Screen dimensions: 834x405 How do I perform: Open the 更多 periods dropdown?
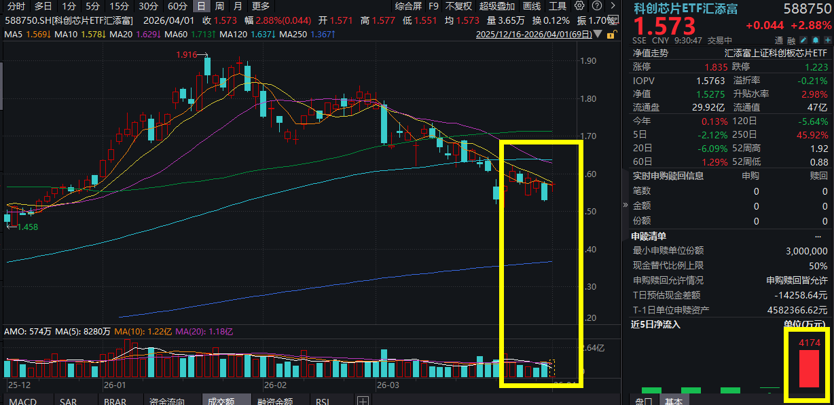click(x=261, y=6)
